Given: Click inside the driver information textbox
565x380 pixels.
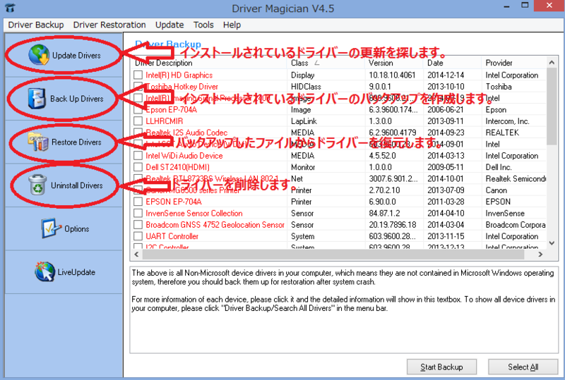Looking at the screenshot, I should 344,309.
